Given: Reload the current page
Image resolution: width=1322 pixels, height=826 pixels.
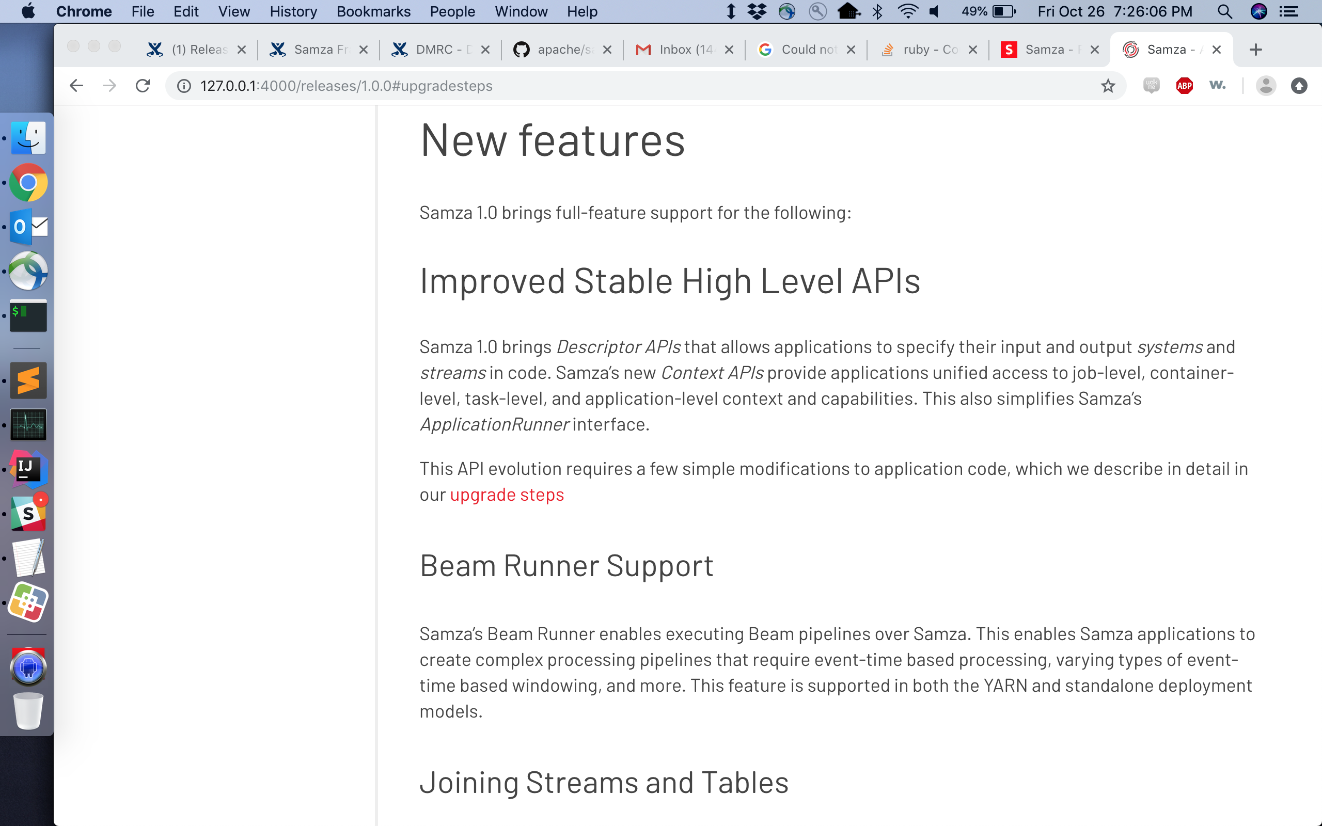Looking at the screenshot, I should pyautogui.click(x=143, y=86).
